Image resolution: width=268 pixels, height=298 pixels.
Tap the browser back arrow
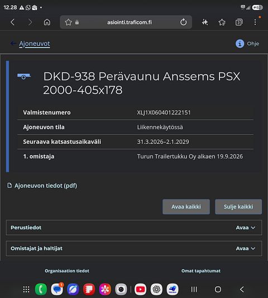tap(12, 22)
